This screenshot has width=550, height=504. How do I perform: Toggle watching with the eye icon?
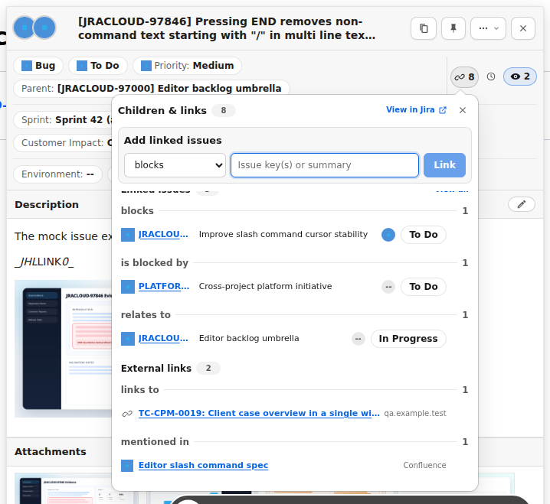click(x=520, y=76)
